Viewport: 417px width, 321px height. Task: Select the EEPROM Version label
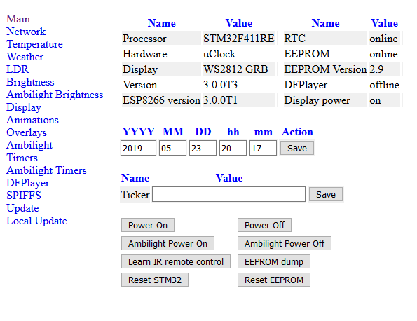pyautogui.click(x=325, y=69)
